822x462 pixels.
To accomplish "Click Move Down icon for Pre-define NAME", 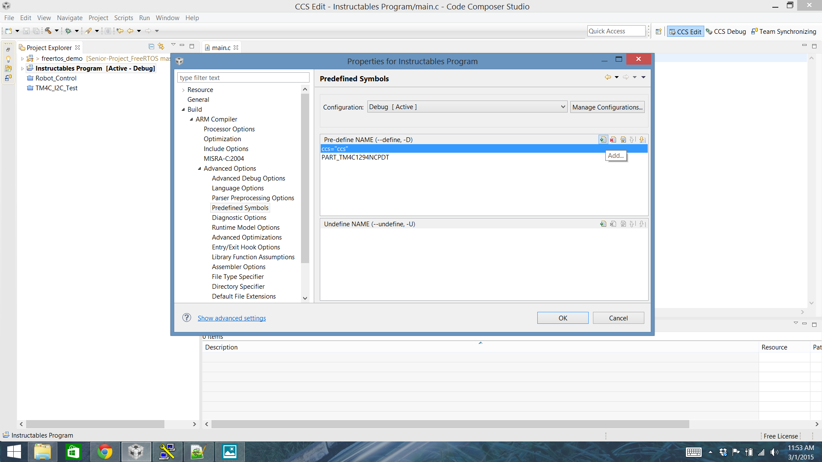I will point(642,139).
